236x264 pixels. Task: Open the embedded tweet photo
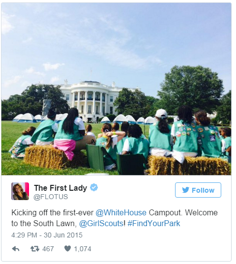click(x=116, y=89)
